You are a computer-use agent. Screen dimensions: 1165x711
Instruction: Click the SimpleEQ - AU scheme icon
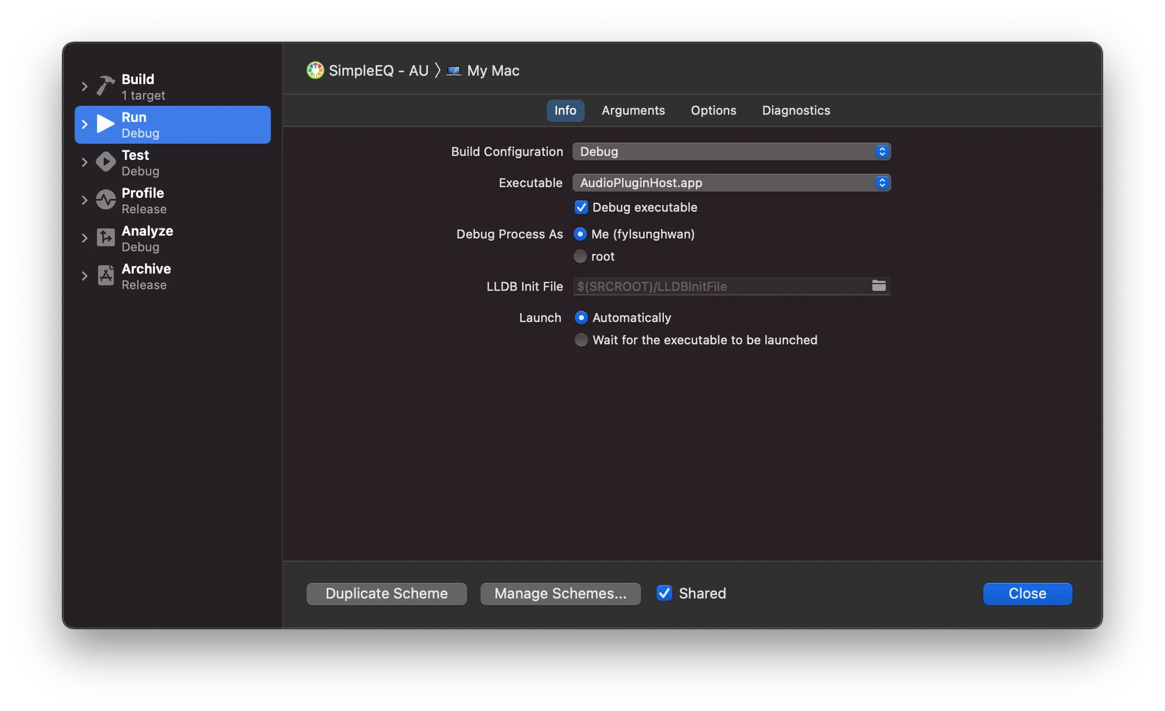tap(315, 71)
